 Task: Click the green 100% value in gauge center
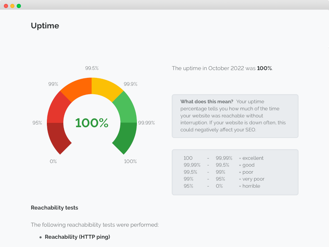[92, 123]
